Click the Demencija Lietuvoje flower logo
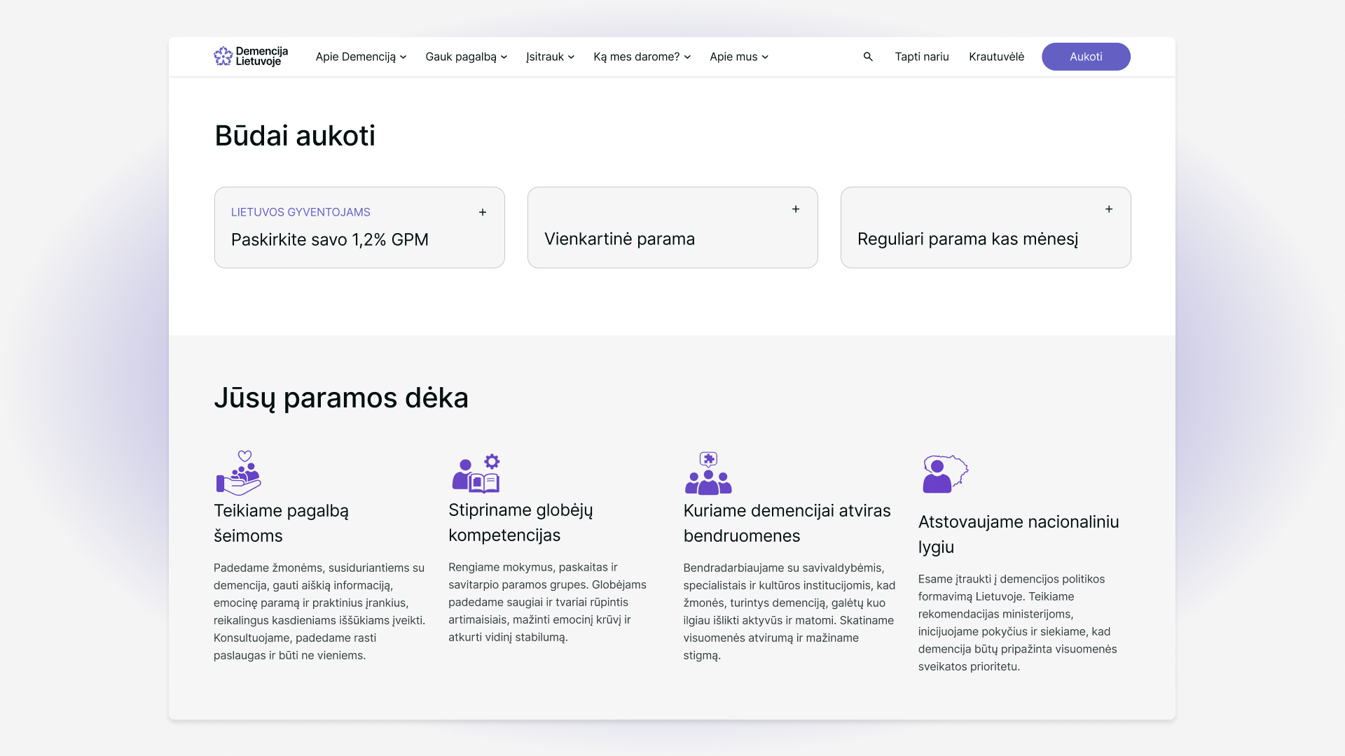 click(223, 57)
